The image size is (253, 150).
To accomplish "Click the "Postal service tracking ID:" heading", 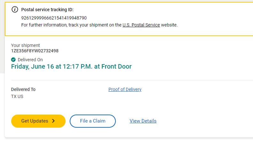I will click(x=47, y=10).
